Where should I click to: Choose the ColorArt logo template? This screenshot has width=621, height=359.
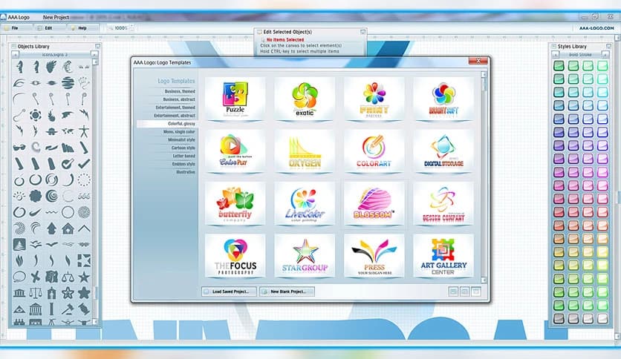click(374, 151)
